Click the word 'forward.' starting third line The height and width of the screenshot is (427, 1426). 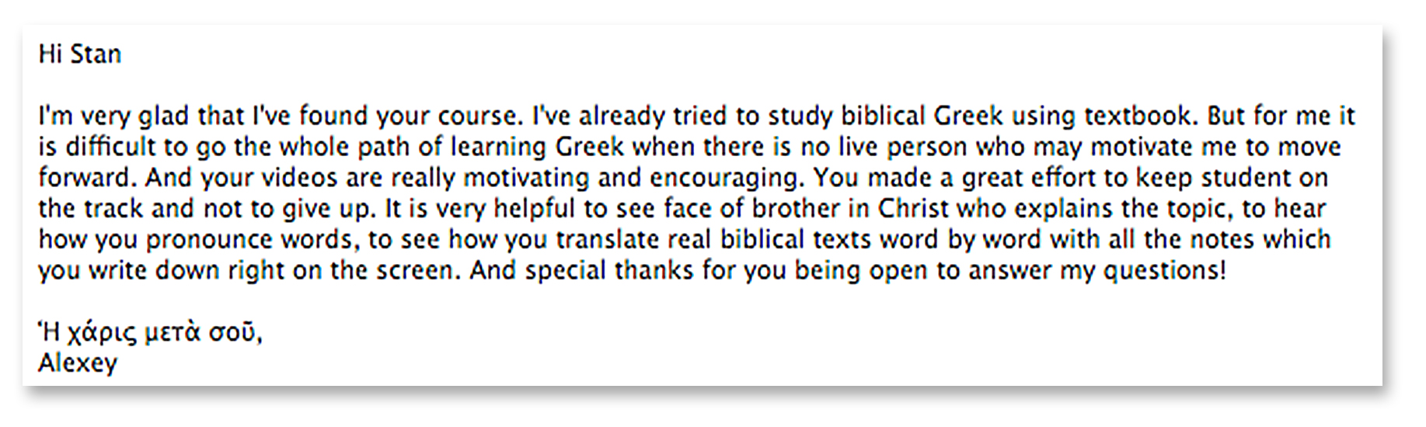pos(88,179)
